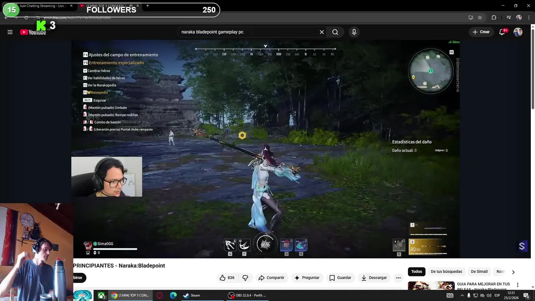Show hidden system tray icons
Viewport: 535px width, 301px height.
(462, 296)
